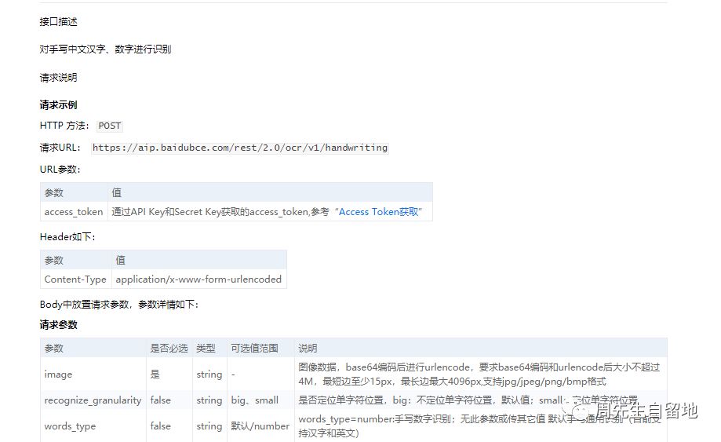Click the "HTTP 方法:" label
Viewport: 721px width, 442px height.
(x=64, y=126)
